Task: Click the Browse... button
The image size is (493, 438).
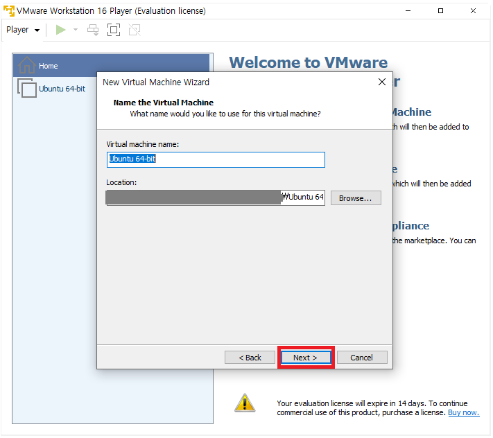Action: click(x=356, y=198)
